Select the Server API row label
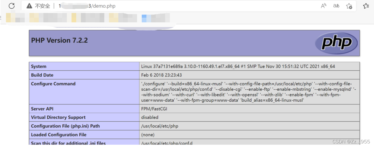This screenshot has height=146, width=374. coord(42,109)
